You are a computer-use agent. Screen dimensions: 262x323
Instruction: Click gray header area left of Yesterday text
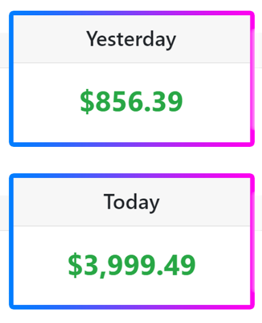click(x=49, y=39)
